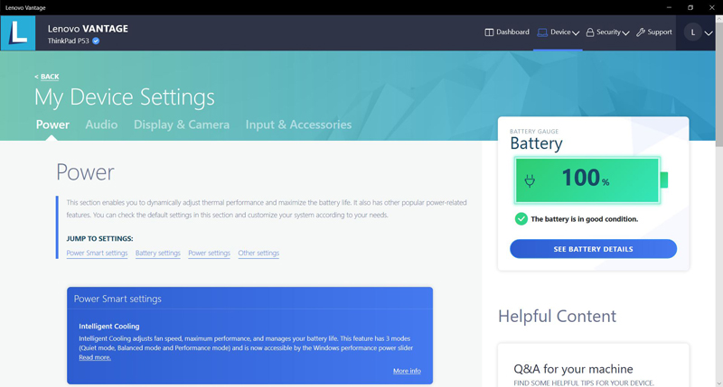The height and width of the screenshot is (387, 723).
Task: Open Read more link under Intelligent Cooling
Action: [95, 357]
